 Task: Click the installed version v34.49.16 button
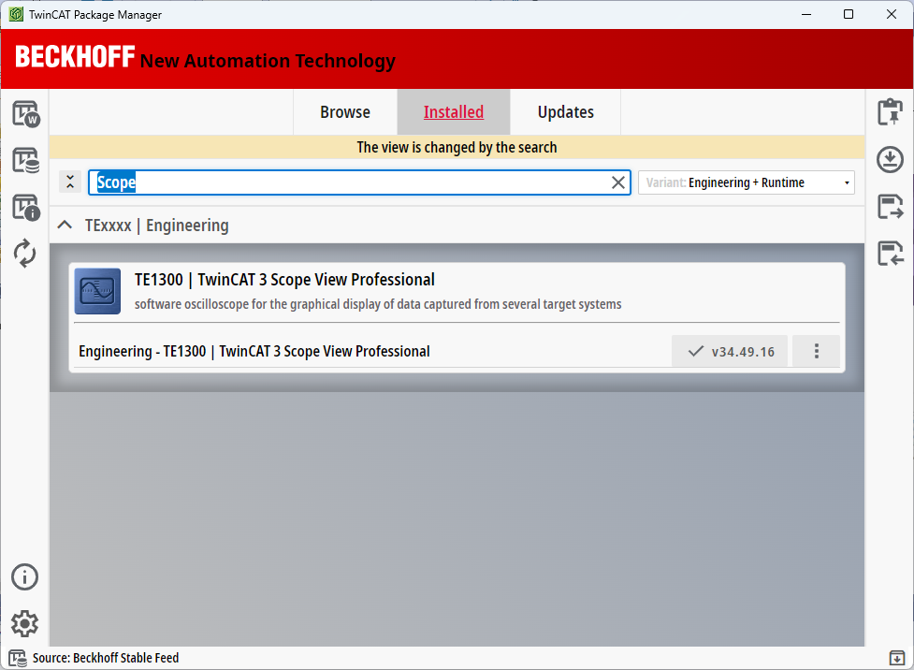click(730, 352)
